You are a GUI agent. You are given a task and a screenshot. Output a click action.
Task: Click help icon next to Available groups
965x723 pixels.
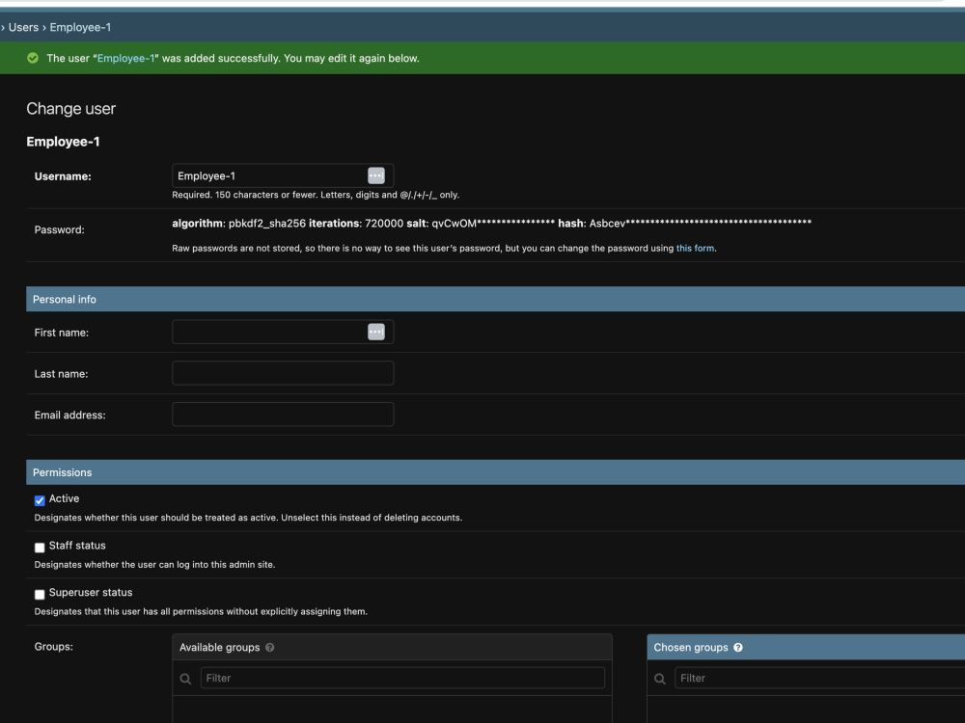(269, 648)
